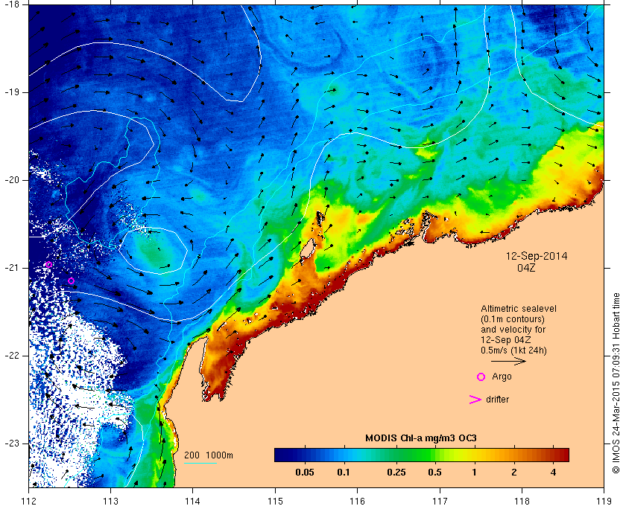Click the 0.05 colorbar tick value

[x=305, y=473]
